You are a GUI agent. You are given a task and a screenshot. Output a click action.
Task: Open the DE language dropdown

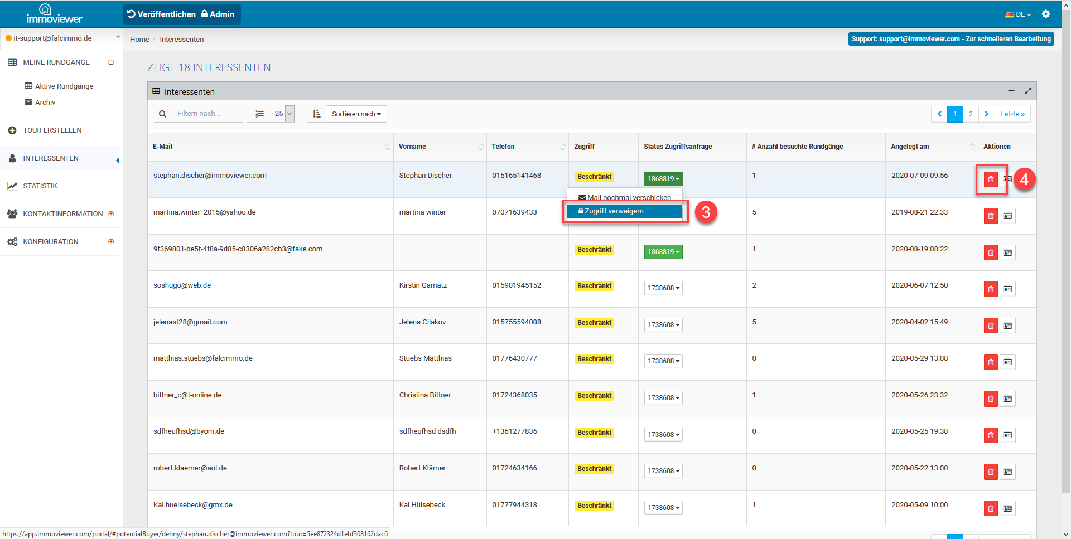coord(1018,14)
